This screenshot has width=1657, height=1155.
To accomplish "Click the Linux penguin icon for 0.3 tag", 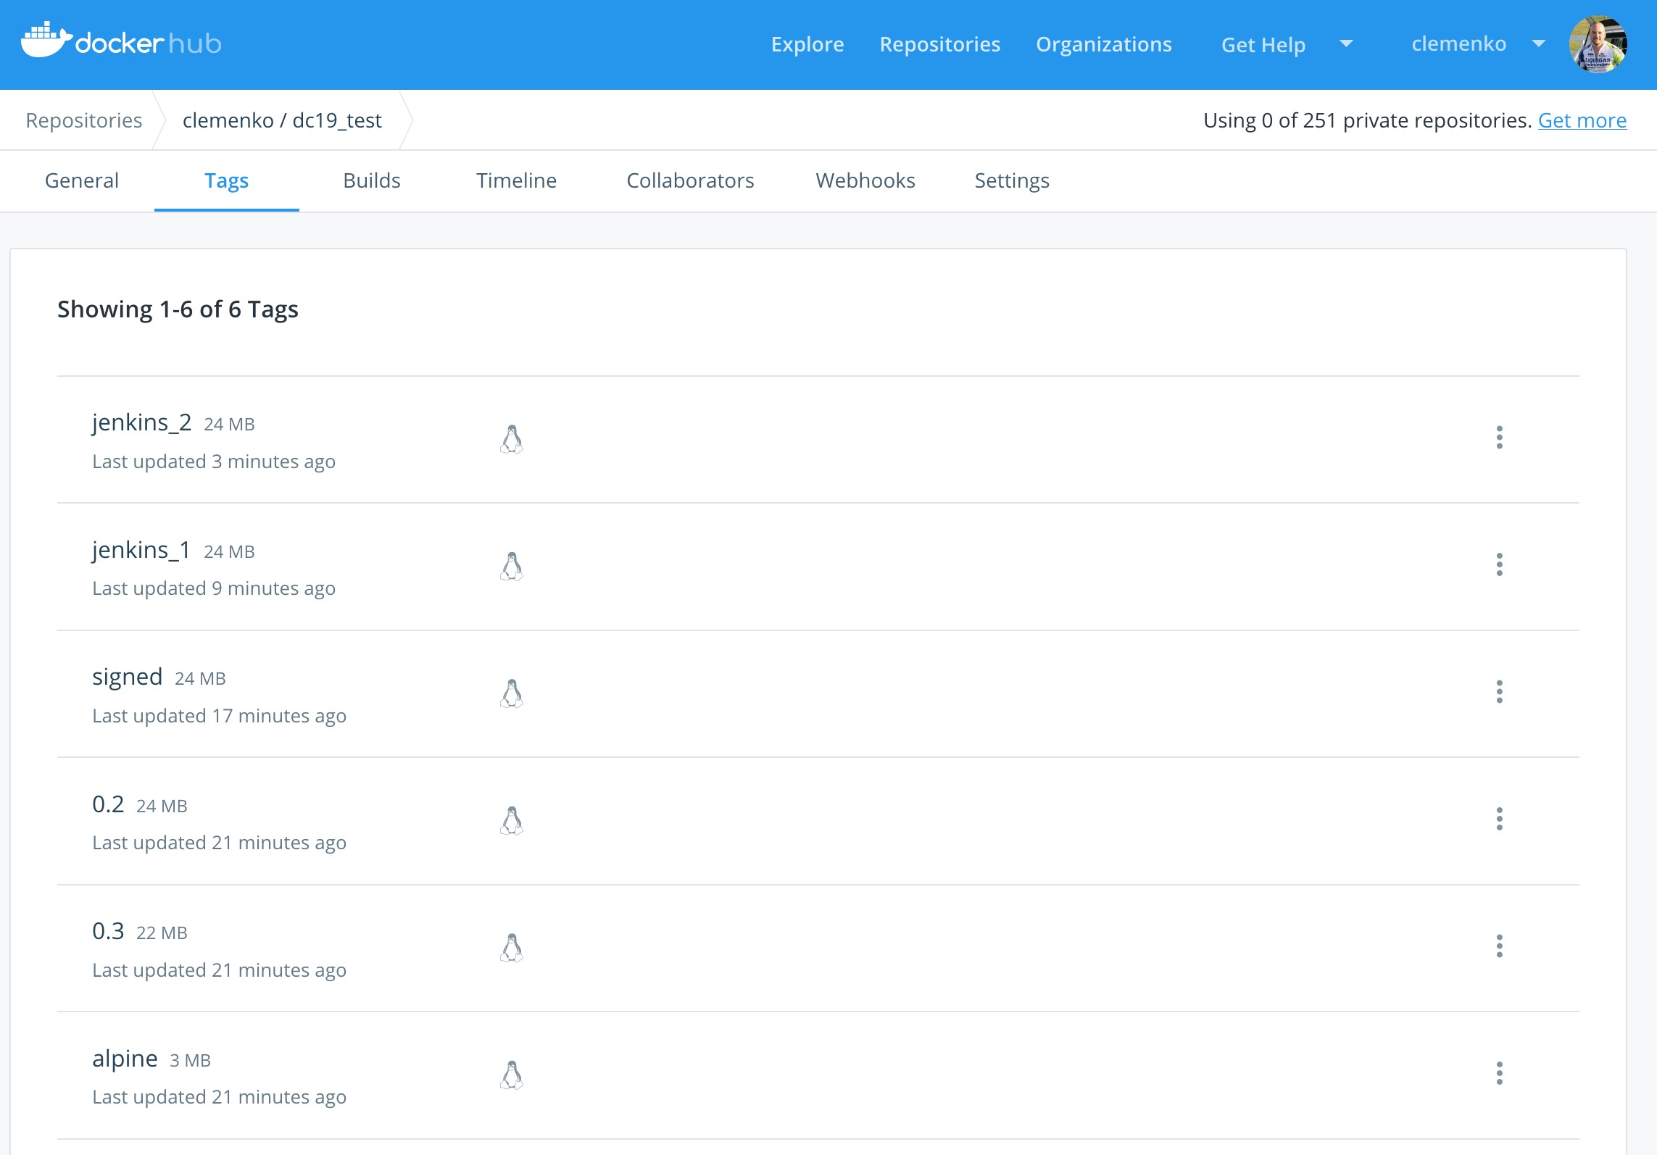I will (x=512, y=946).
